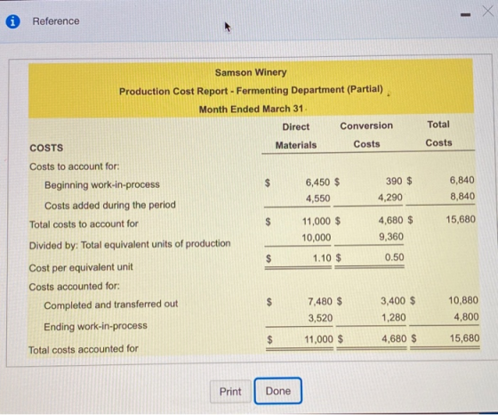Click the 4,290 conversion costs value

390,198
